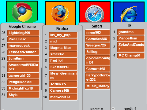Image resolution: width=147 pixels, height=110 pixels.
Task: Select Gamefan888 entry
Action: click(98, 39)
